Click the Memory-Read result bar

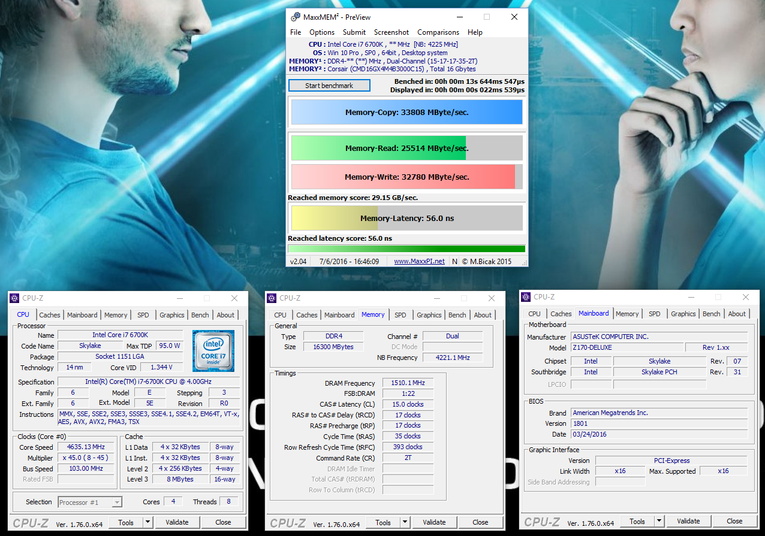[x=406, y=148]
